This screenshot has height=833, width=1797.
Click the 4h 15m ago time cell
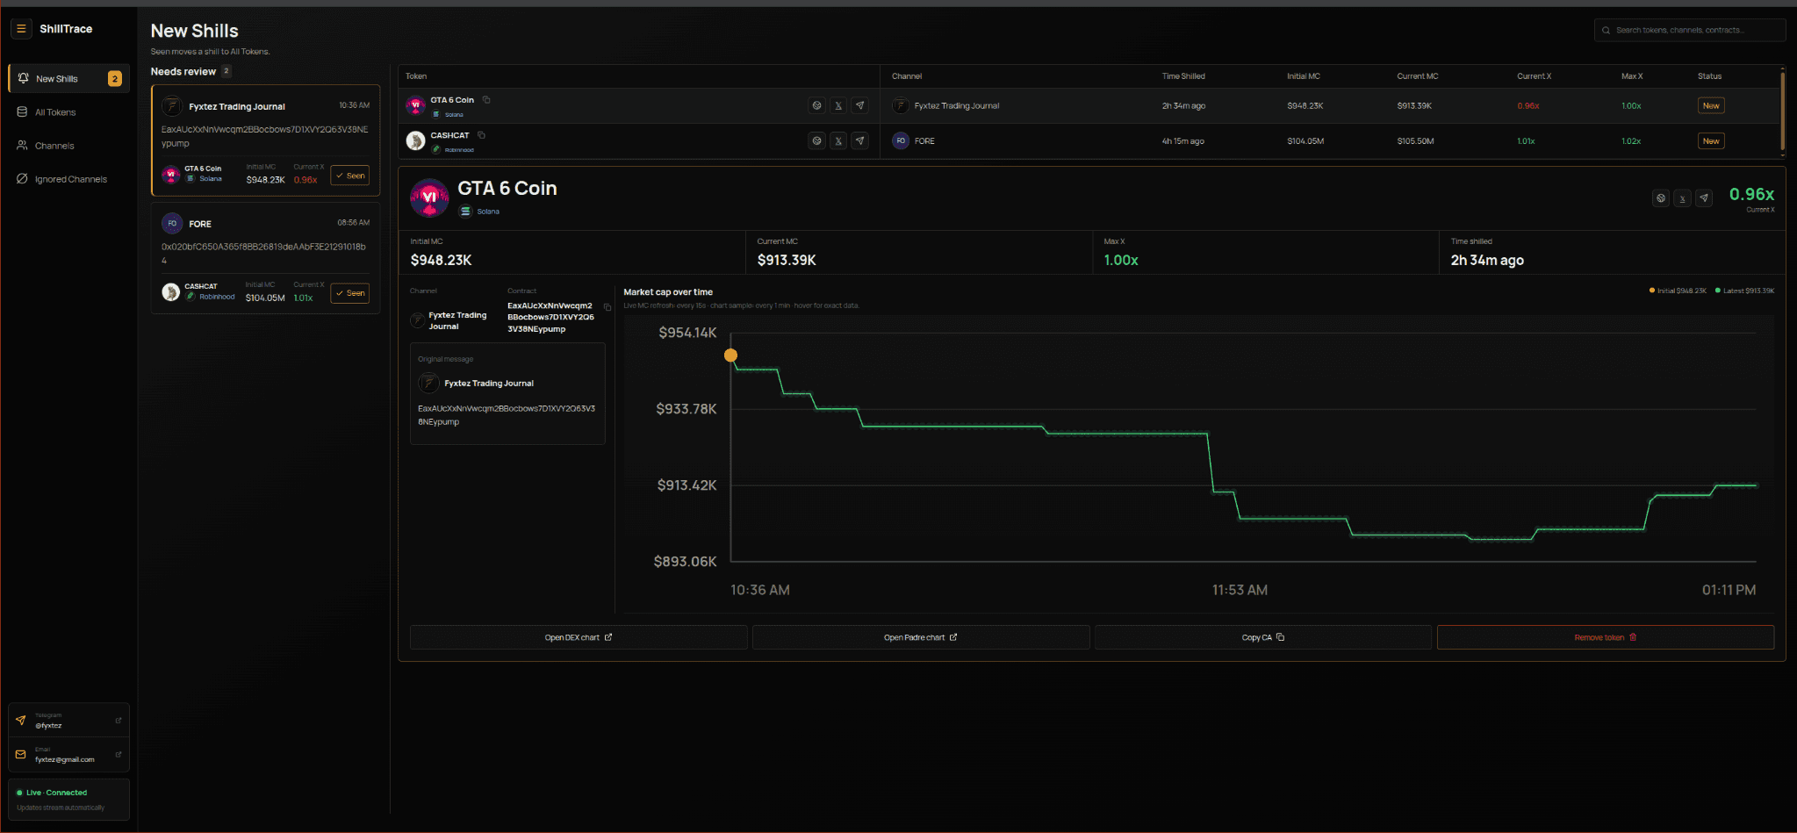pyautogui.click(x=1182, y=140)
